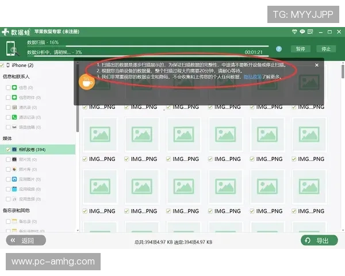Check the 照片流 (0) checkbox
The height and width of the screenshot is (276, 345).
(x=8, y=160)
